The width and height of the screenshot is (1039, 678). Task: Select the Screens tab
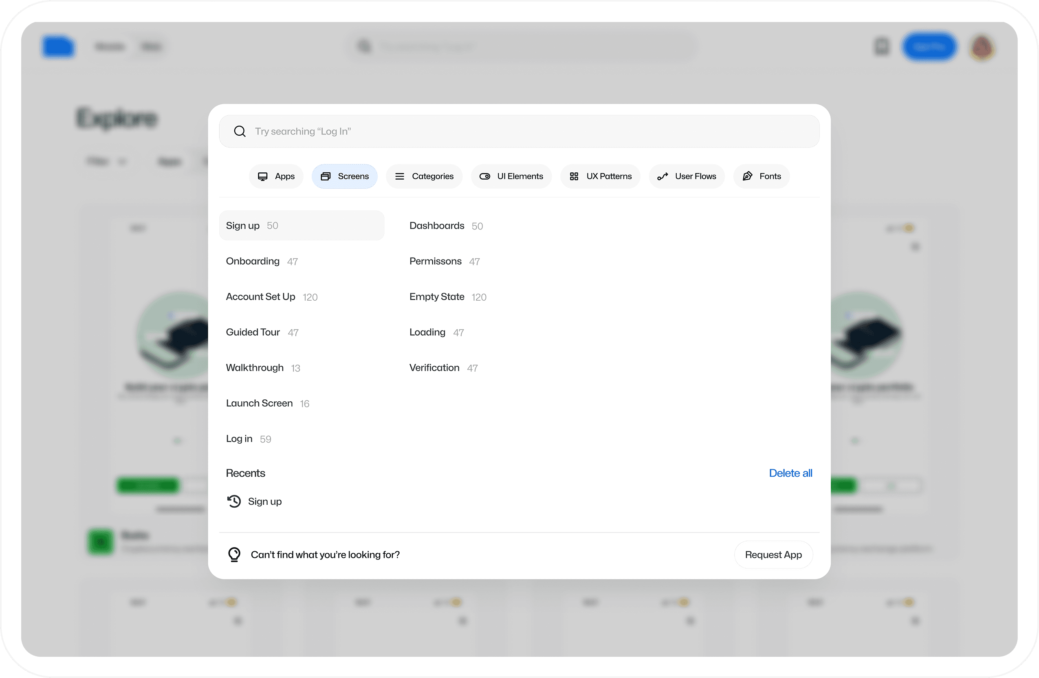pos(344,176)
